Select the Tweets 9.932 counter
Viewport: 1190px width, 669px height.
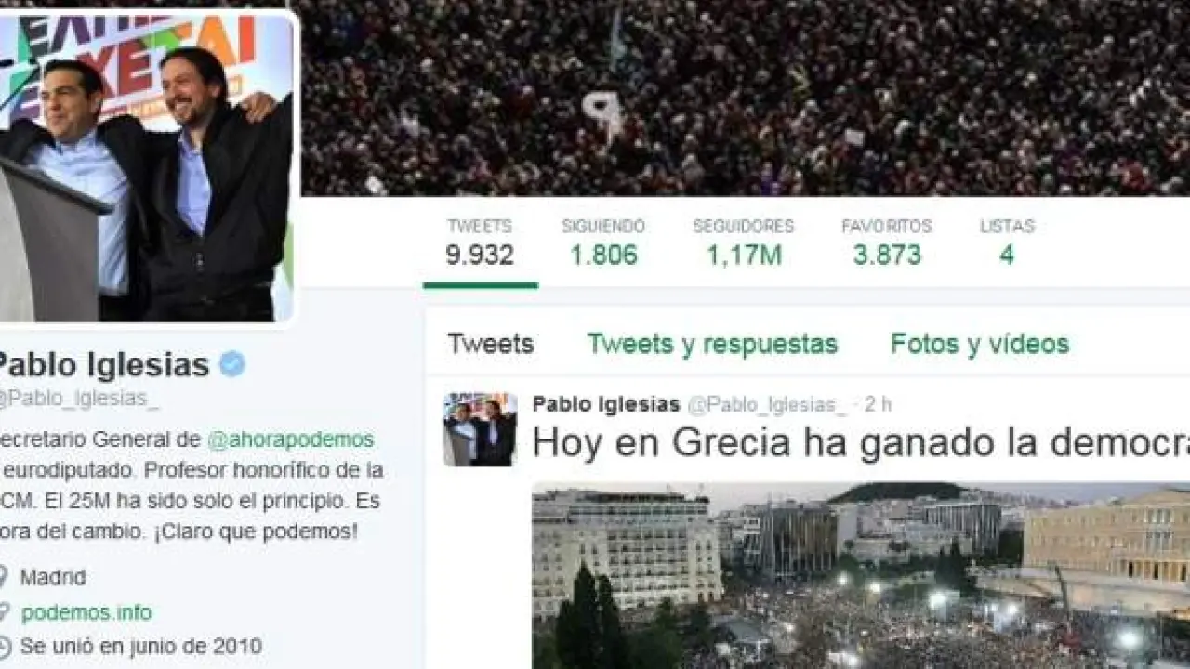pyautogui.click(x=480, y=243)
